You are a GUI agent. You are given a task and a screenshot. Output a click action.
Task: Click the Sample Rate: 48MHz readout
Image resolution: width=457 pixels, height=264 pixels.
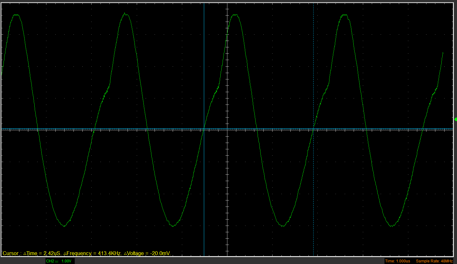pyautogui.click(x=434, y=261)
